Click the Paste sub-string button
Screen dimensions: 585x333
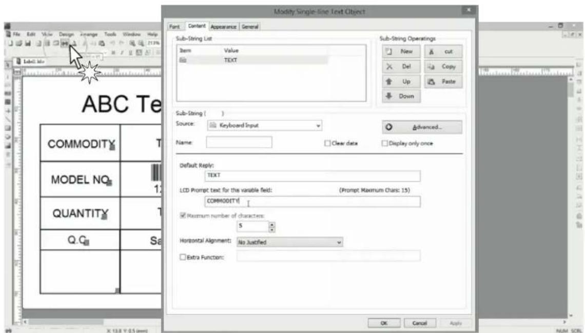pos(443,82)
